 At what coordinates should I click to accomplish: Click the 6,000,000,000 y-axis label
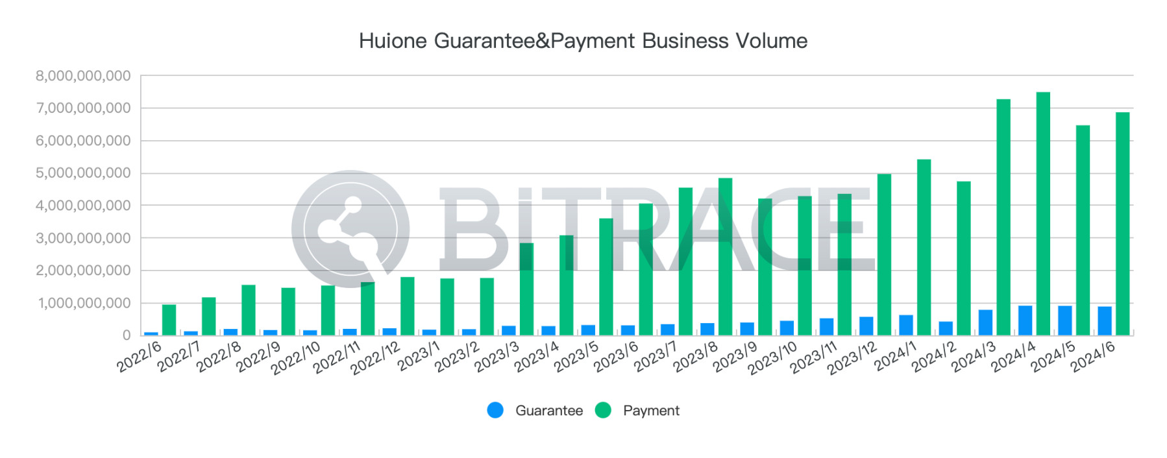coord(83,141)
